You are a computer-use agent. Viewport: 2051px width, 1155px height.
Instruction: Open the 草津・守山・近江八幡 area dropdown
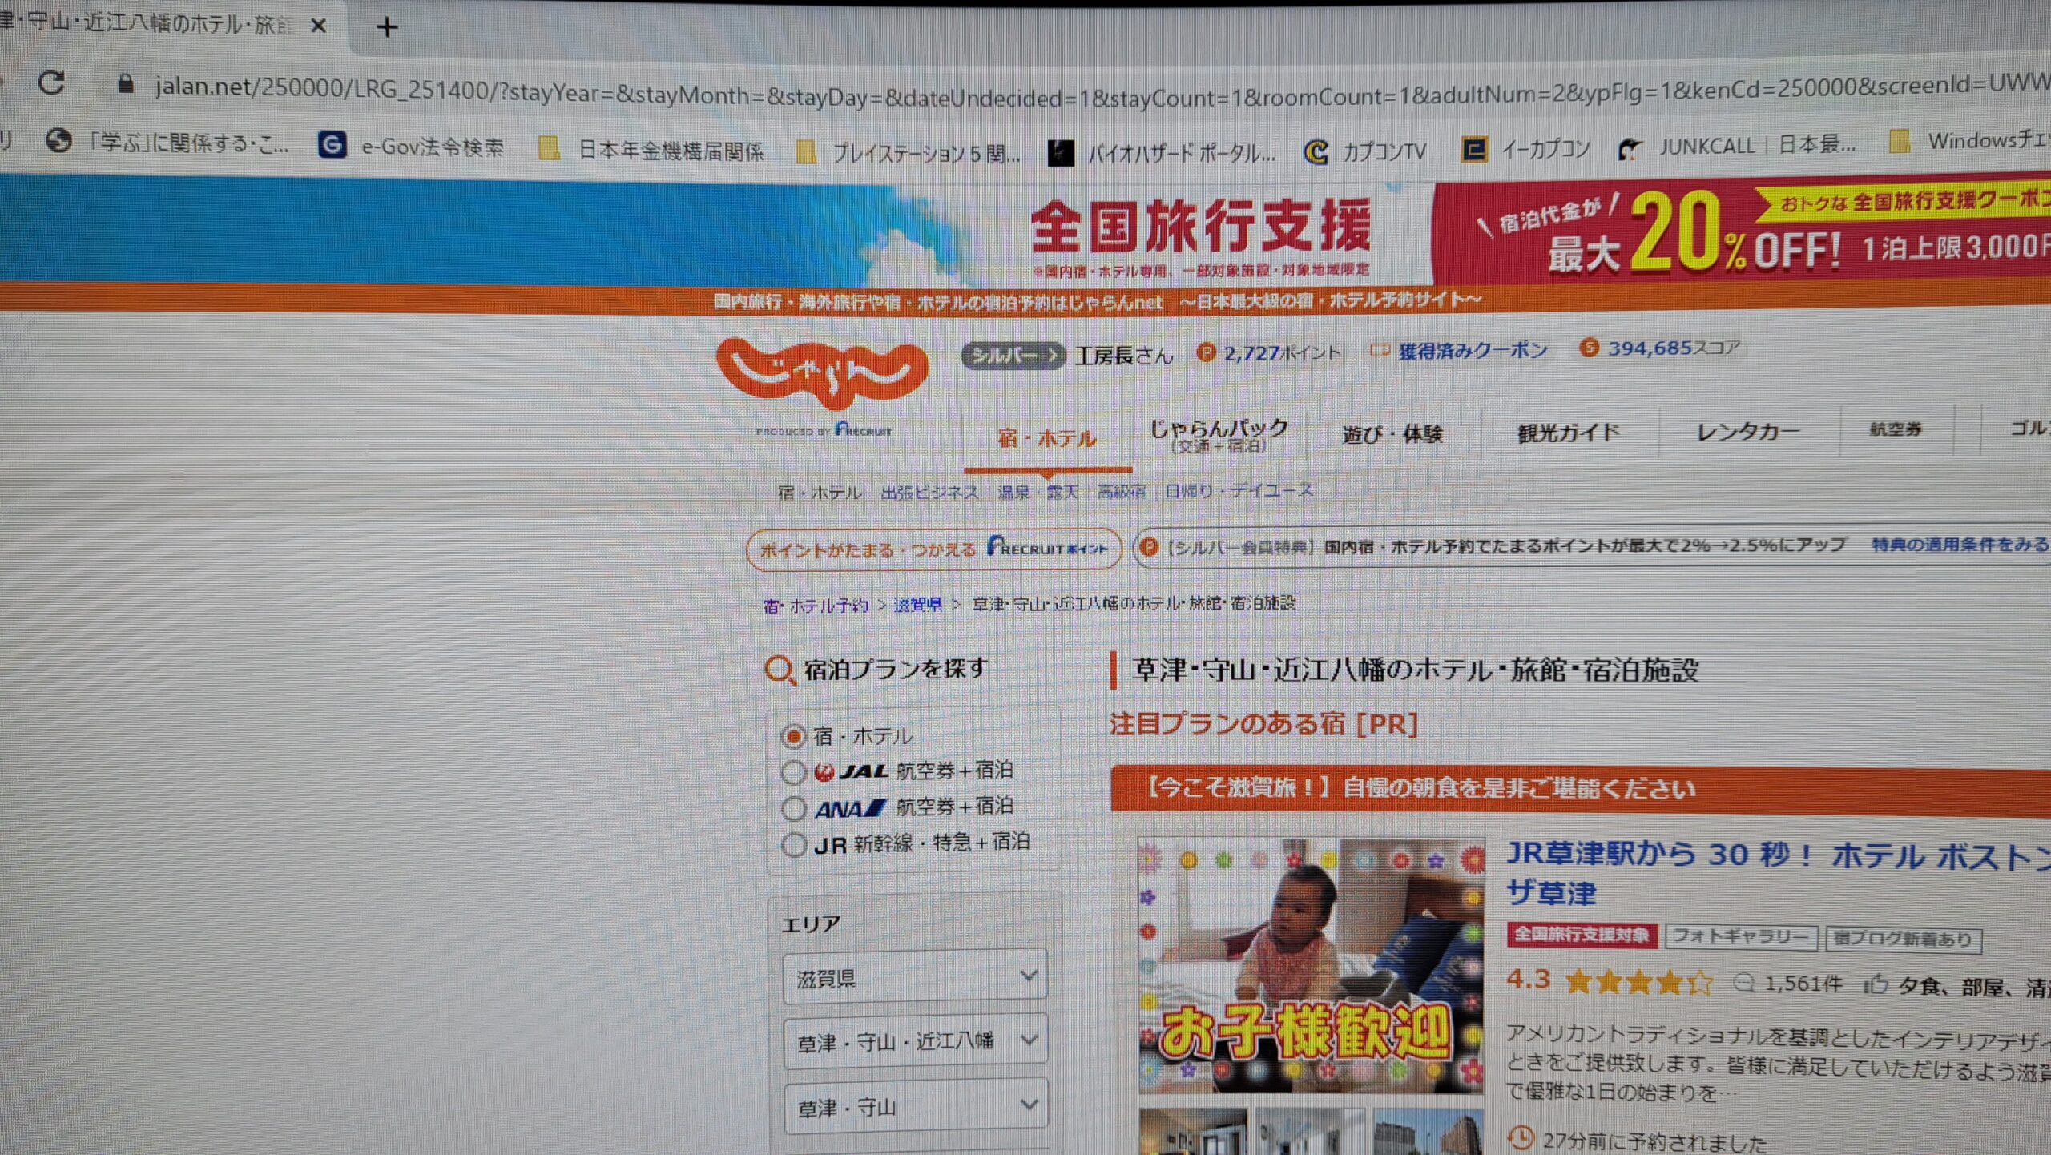pyautogui.click(x=915, y=1040)
